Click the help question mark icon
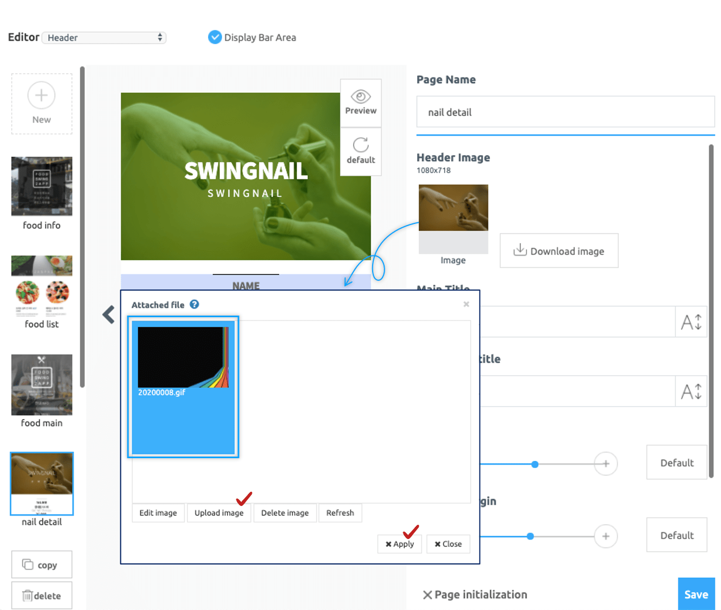Image resolution: width=721 pixels, height=610 pixels. point(194,305)
